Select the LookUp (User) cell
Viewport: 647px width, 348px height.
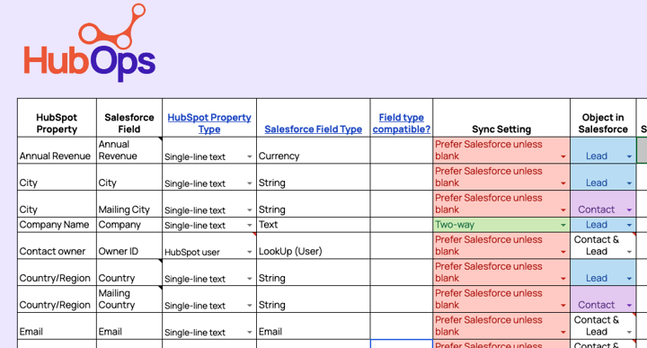314,245
